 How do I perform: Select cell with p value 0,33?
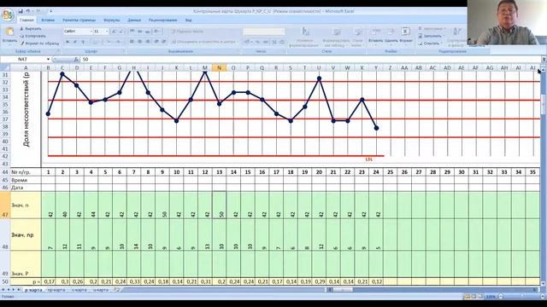tap(134, 281)
